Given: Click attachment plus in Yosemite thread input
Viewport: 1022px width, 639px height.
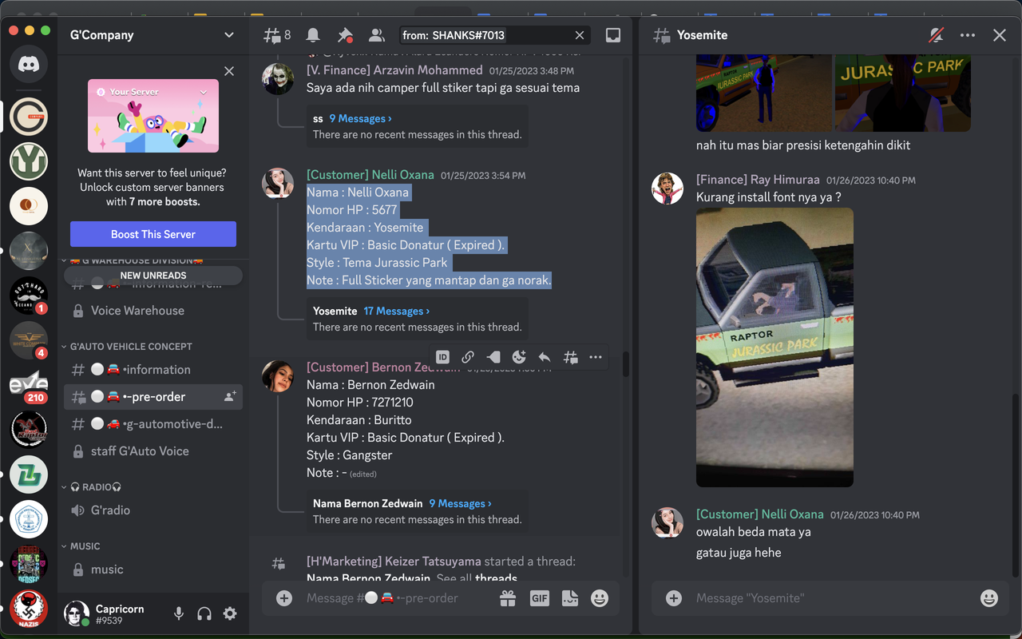Looking at the screenshot, I should tap(674, 598).
